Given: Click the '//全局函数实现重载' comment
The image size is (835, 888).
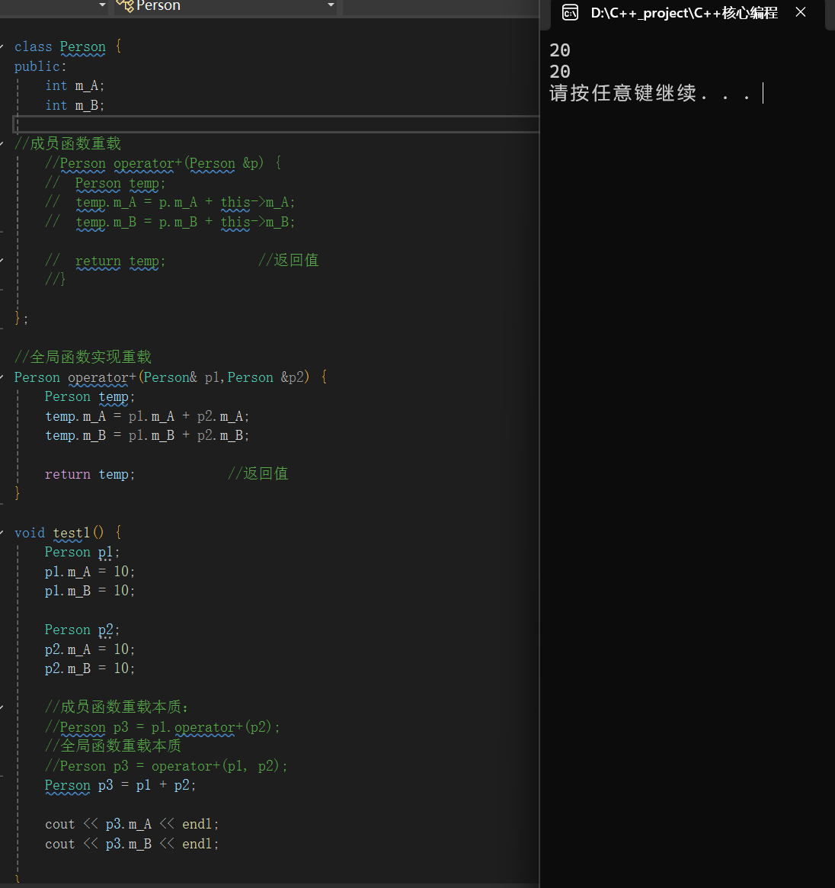Looking at the screenshot, I should click(82, 357).
